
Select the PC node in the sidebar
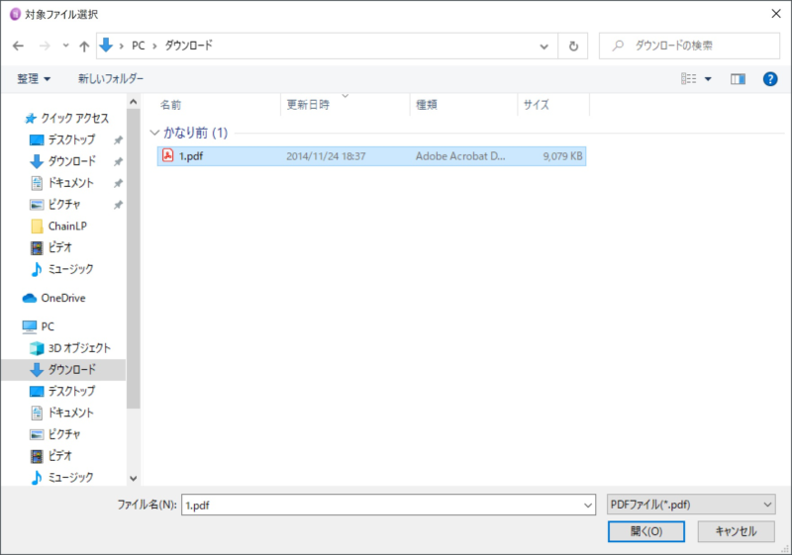[x=48, y=326]
